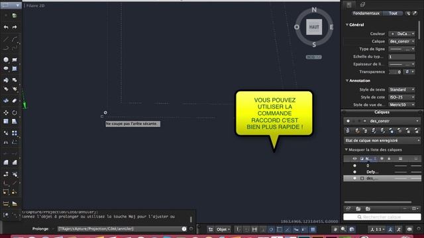Viewport: 424px width, 238px height.
Task: Open the Objet snap dropdown in status bar
Action: (x=223, y=229)
